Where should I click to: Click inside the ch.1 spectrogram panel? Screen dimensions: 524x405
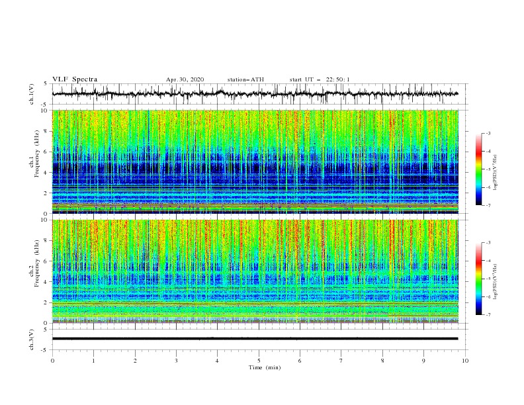(x=255, y=161)
